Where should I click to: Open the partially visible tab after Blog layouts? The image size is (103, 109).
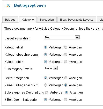[x=100, y=20]
